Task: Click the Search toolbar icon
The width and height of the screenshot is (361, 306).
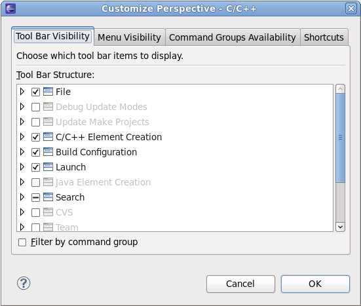Action: coord(48,197)
